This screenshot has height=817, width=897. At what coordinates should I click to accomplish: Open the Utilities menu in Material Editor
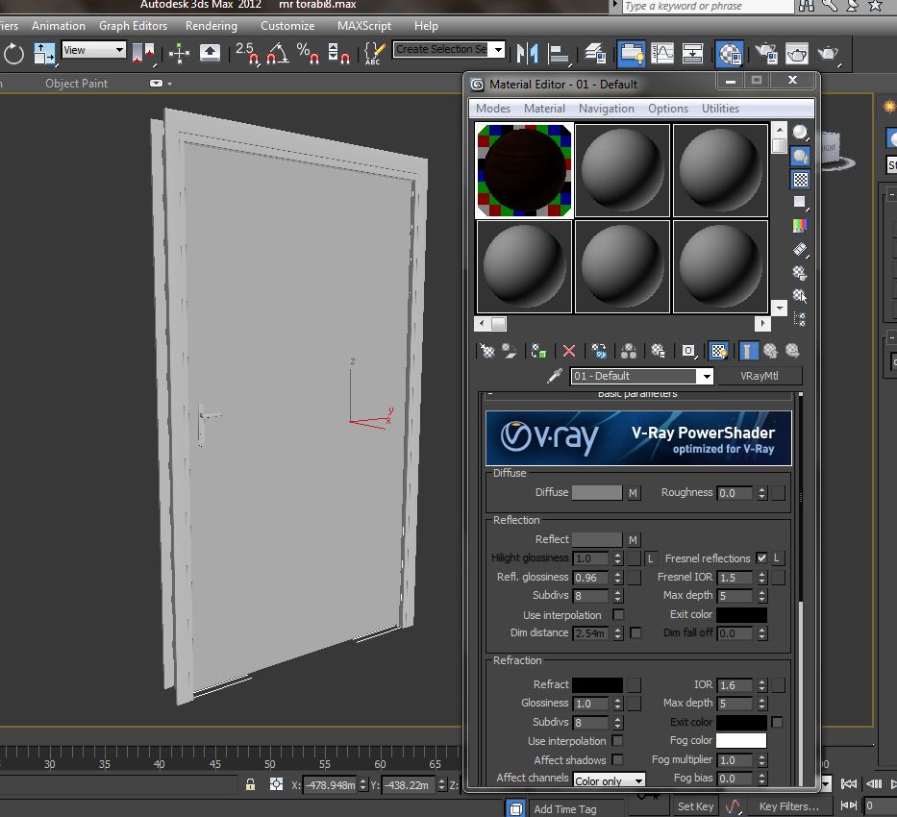tap(720, 109)
